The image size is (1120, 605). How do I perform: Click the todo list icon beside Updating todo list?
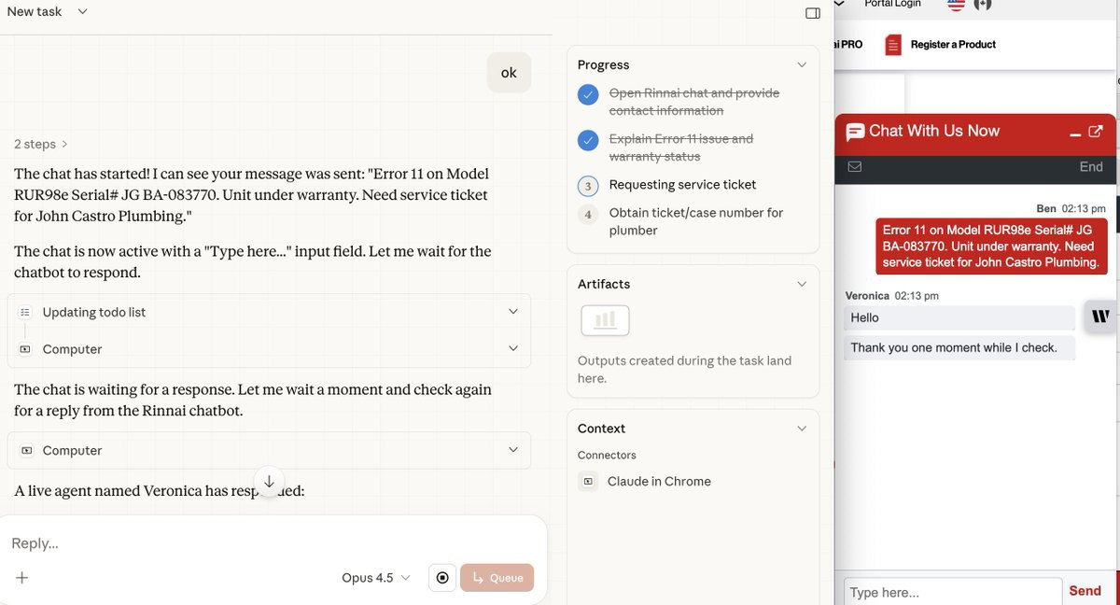(25, 312)
